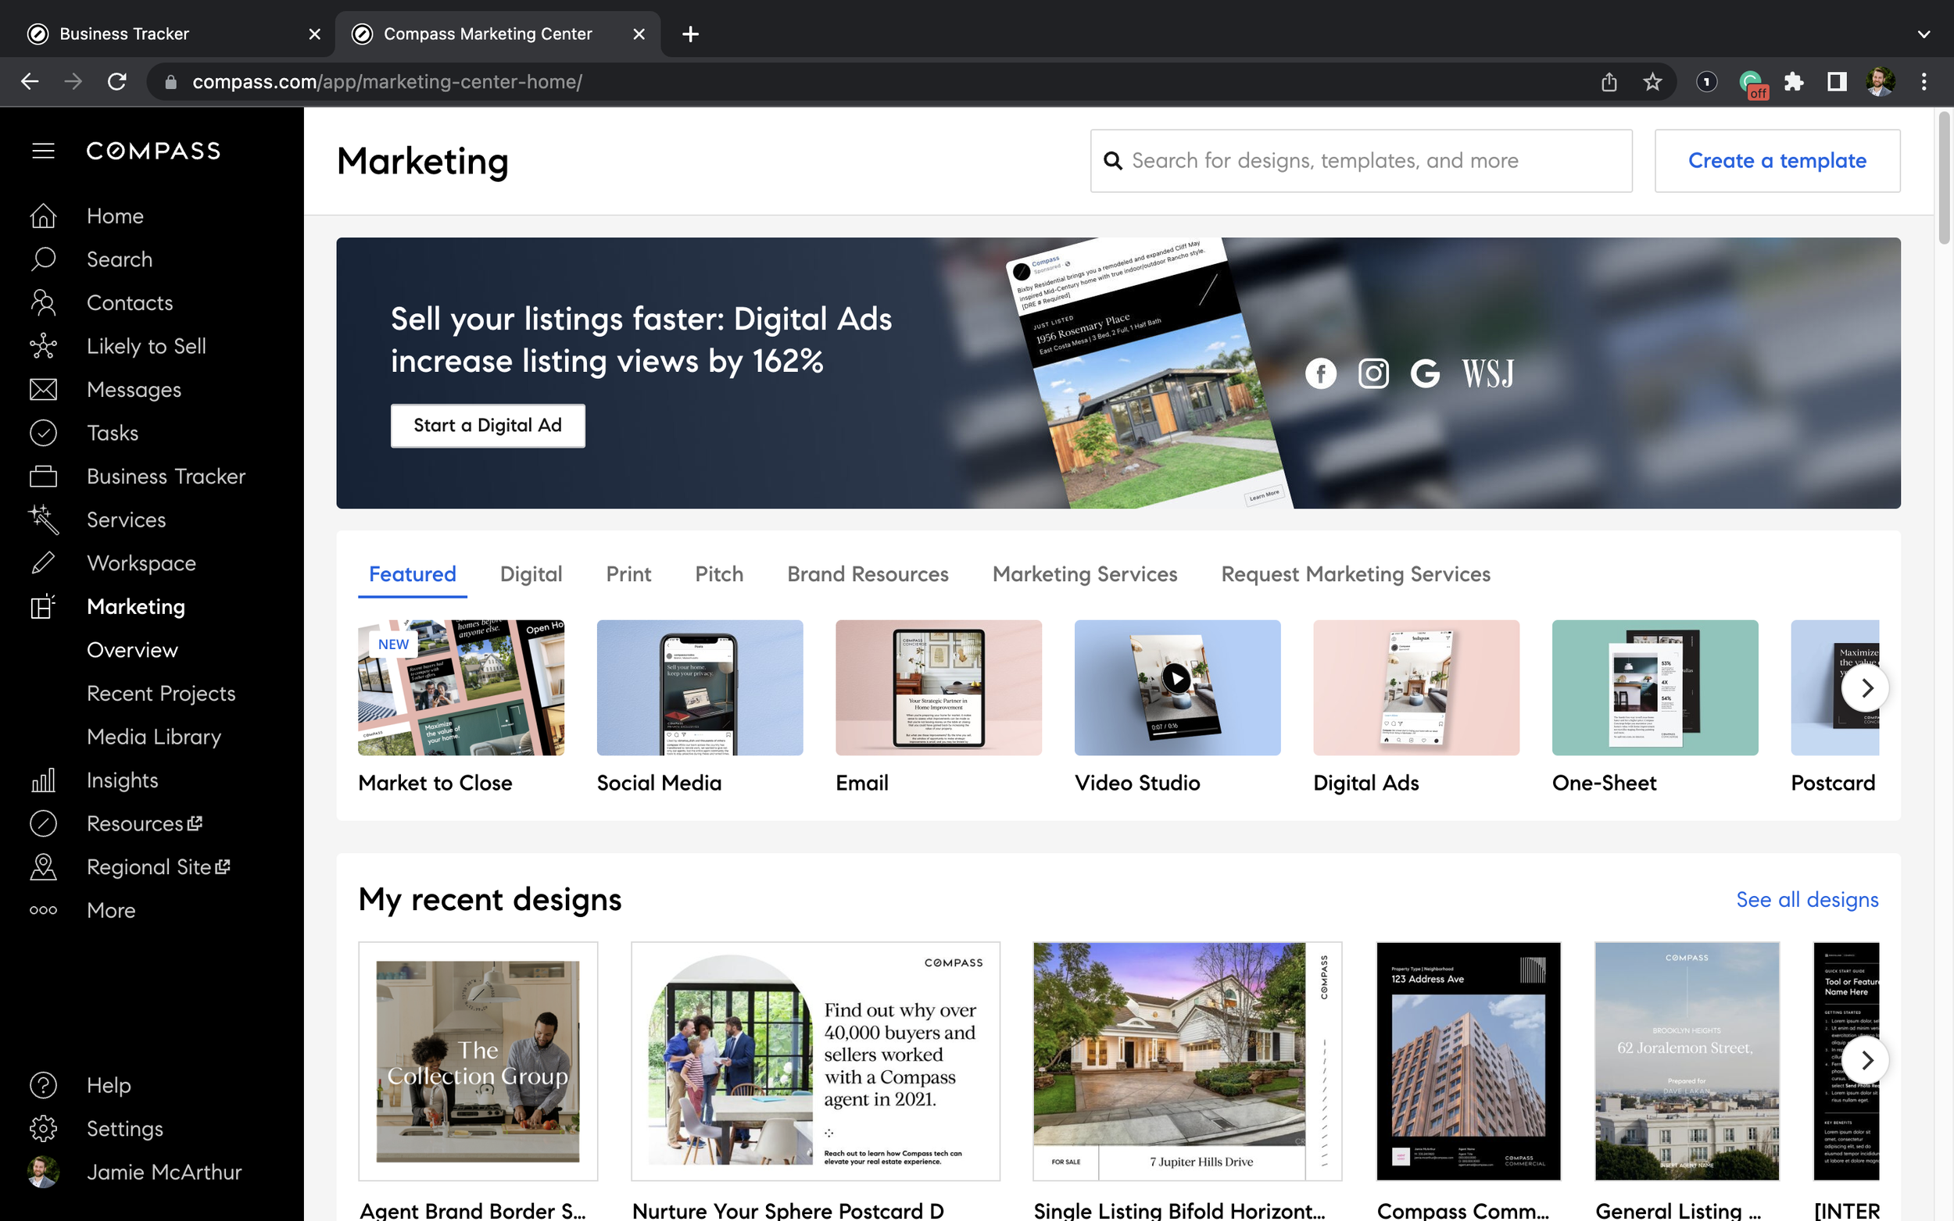The width and height of the screenshot is (1954, 1221).
Task: Toggle the browser side panel icon
Action: (x=1836, y=81)
